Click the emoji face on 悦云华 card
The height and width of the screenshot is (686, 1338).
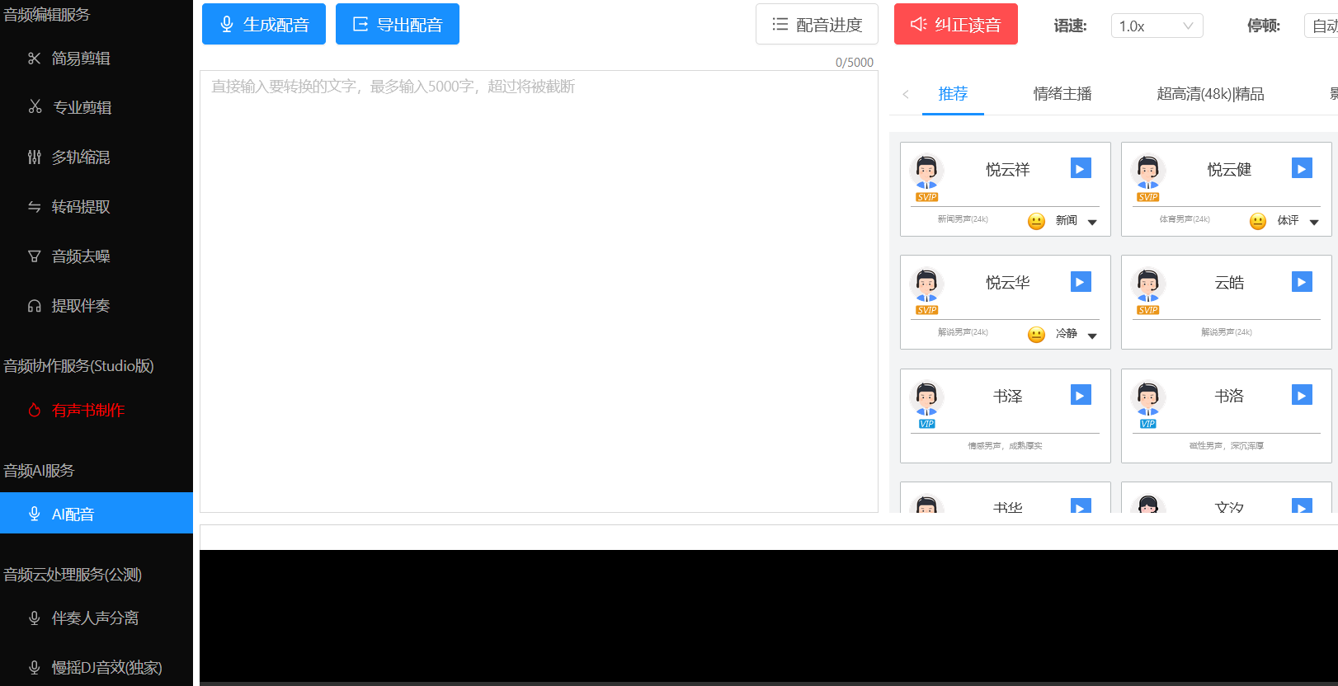1037,334
